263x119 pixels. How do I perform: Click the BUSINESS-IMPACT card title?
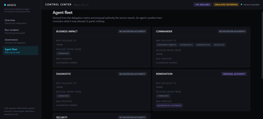[67, 31]
